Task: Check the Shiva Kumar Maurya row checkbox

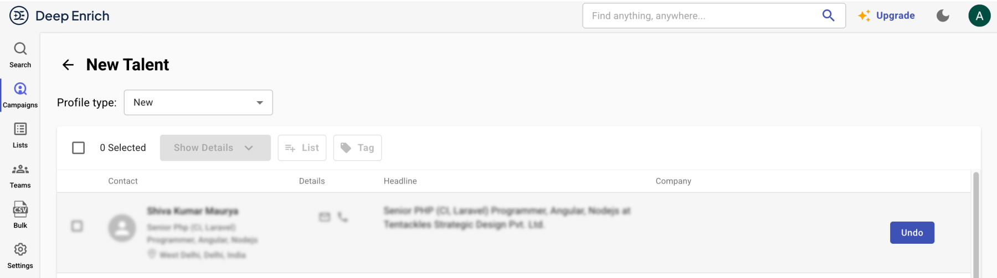Action: click(77, 226)
